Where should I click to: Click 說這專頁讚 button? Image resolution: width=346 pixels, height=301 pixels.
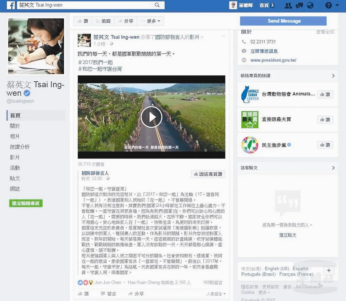(208, 174)
